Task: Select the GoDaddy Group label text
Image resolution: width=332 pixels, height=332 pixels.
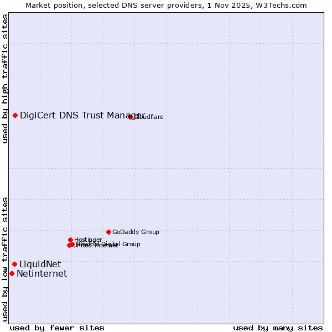Action: pyautogui.click(x=136, y=232)
